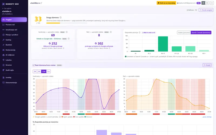Viewport: 216px width, 135px height.
Task: Click 302 pretraga Google prikazuje text
Action: point(99,46)
